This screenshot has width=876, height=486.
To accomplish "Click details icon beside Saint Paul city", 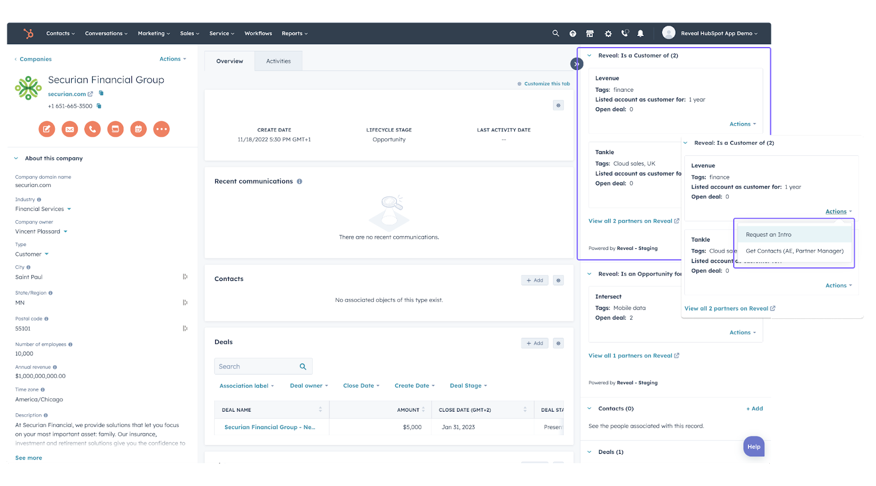I will [x=185, y=277].
